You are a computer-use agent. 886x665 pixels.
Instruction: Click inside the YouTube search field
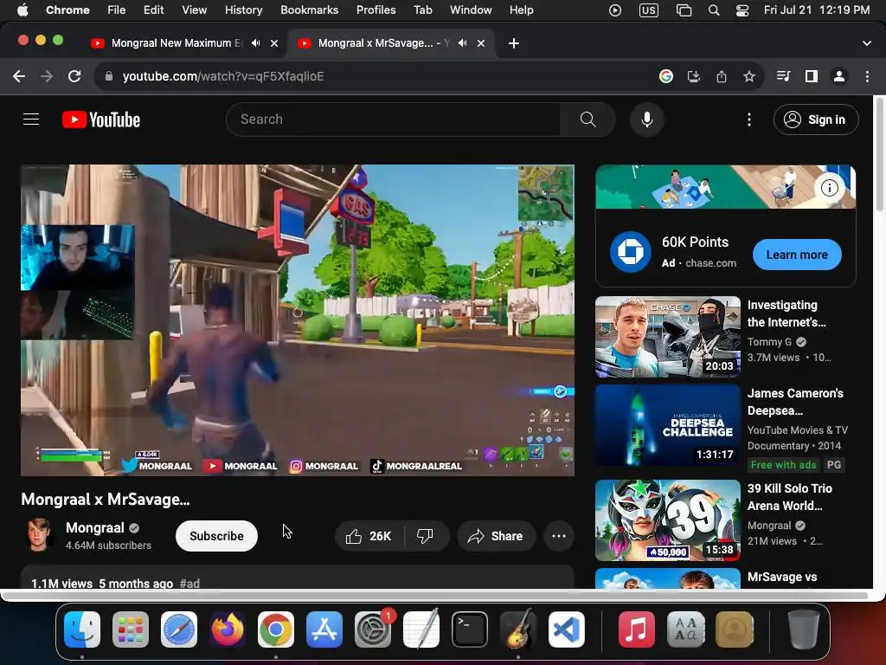pos(394,119)
